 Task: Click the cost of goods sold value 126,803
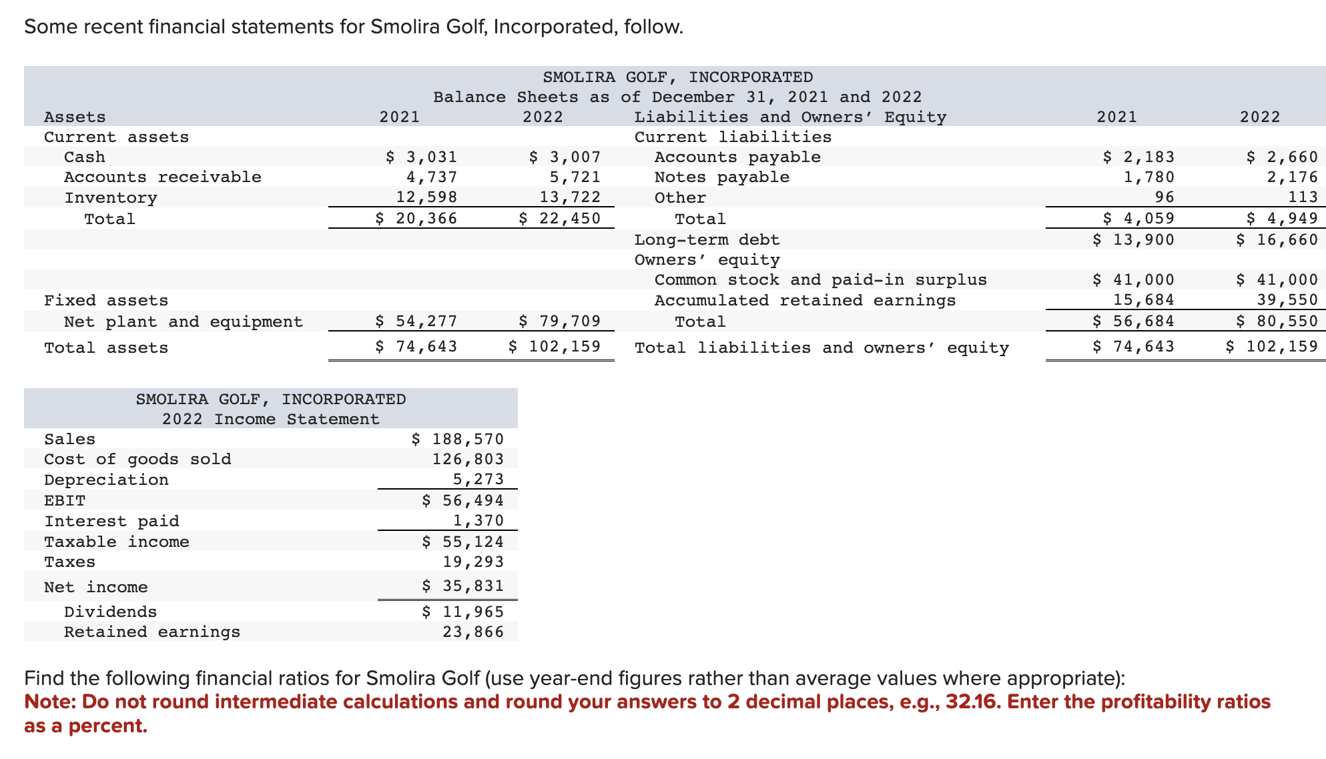coord(468,459)
